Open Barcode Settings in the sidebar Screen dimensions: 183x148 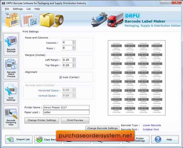coord(11,44)
